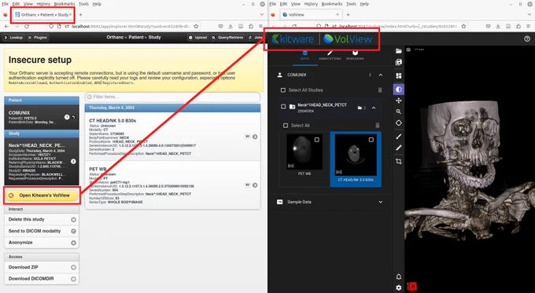Bookmark the VolView page with star icon

[x=463, y=26]
